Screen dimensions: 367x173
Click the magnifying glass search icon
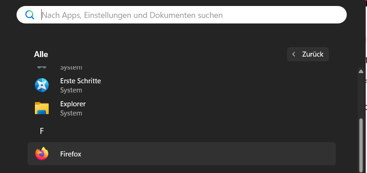tap(30, 15)
